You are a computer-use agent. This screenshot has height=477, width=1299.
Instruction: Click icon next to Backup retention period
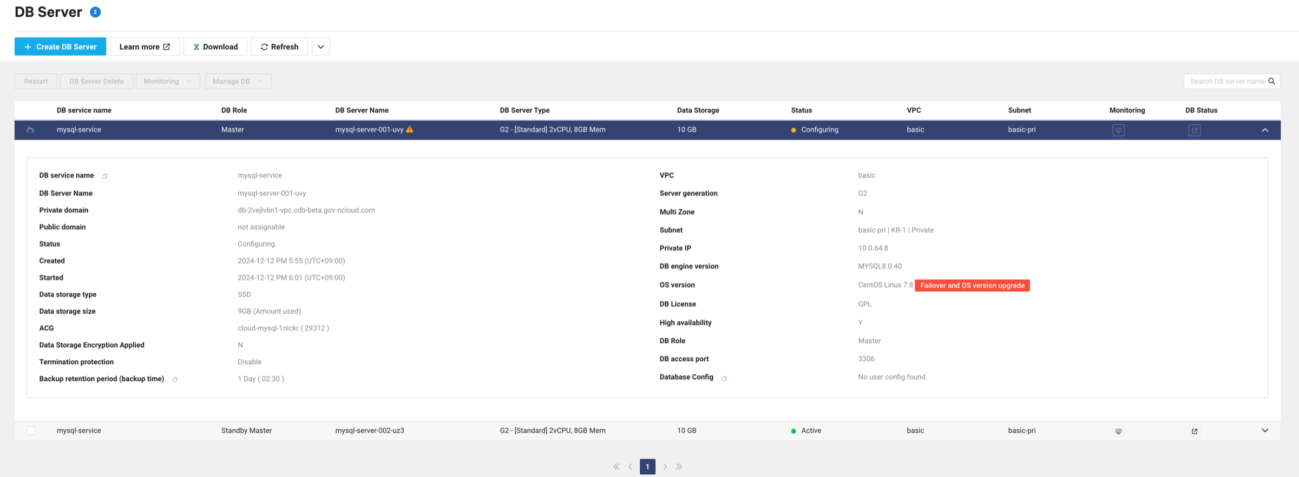click(x=175, y=380)
